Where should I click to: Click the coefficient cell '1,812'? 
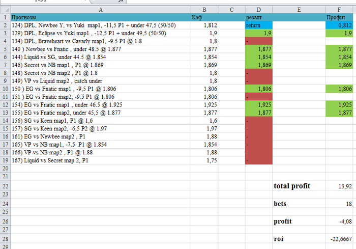coord(204,25)
